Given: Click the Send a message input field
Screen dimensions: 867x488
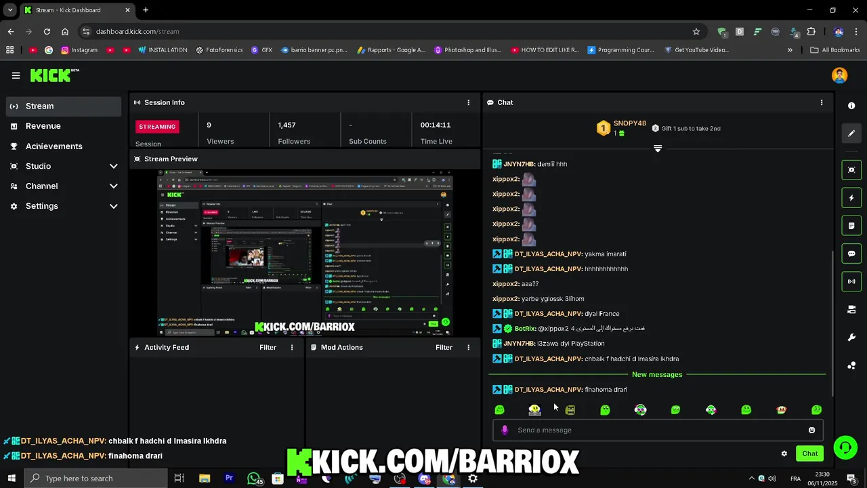Looking at the screenshot, I should 657,430.
